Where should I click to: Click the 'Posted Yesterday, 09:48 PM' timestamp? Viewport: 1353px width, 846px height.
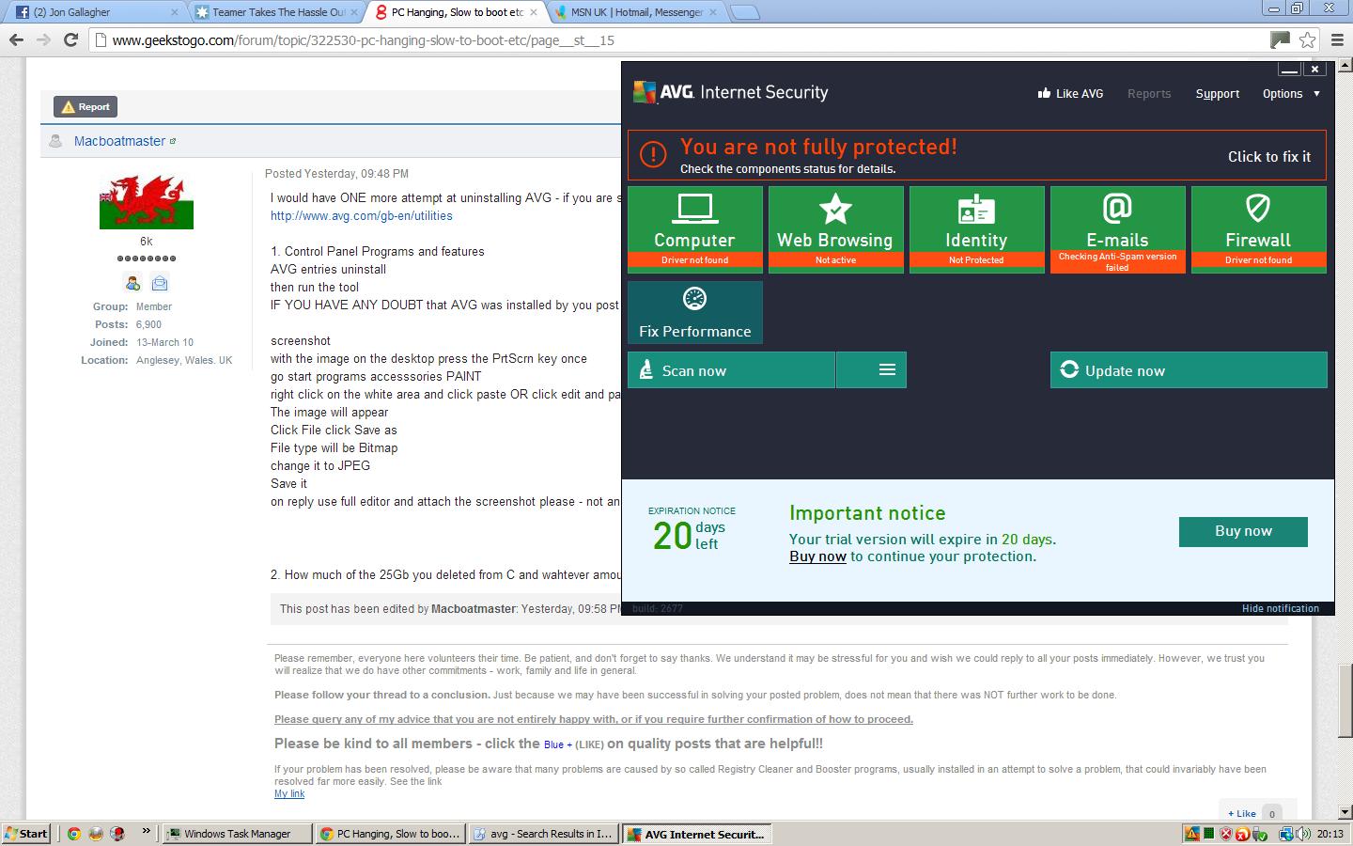pyautogui.click(x=336, y=174)
